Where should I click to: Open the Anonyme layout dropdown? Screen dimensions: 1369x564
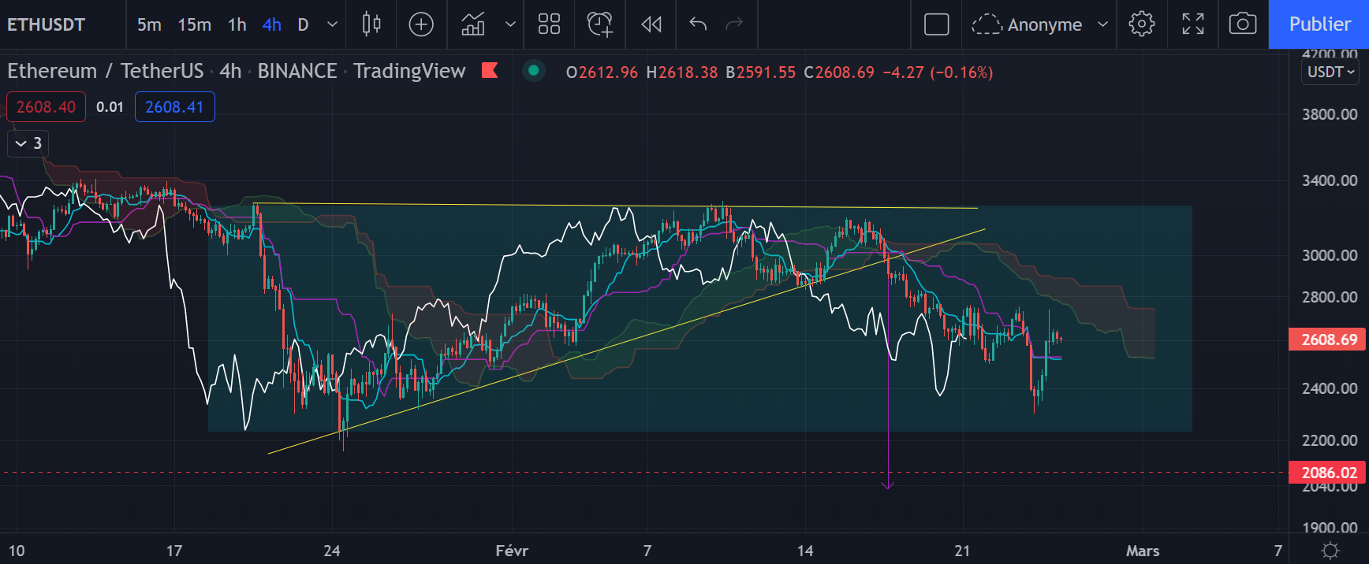coord(1039,24)
